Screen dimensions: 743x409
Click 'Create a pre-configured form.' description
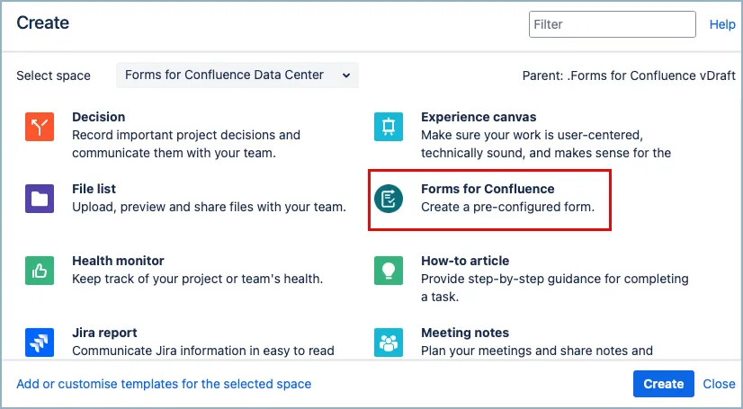click(507, 208)
